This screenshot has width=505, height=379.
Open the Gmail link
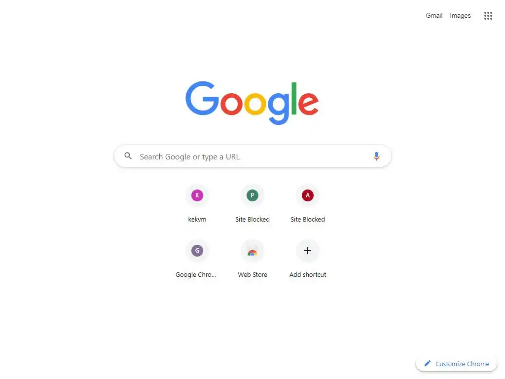click(x=434, y=15)
